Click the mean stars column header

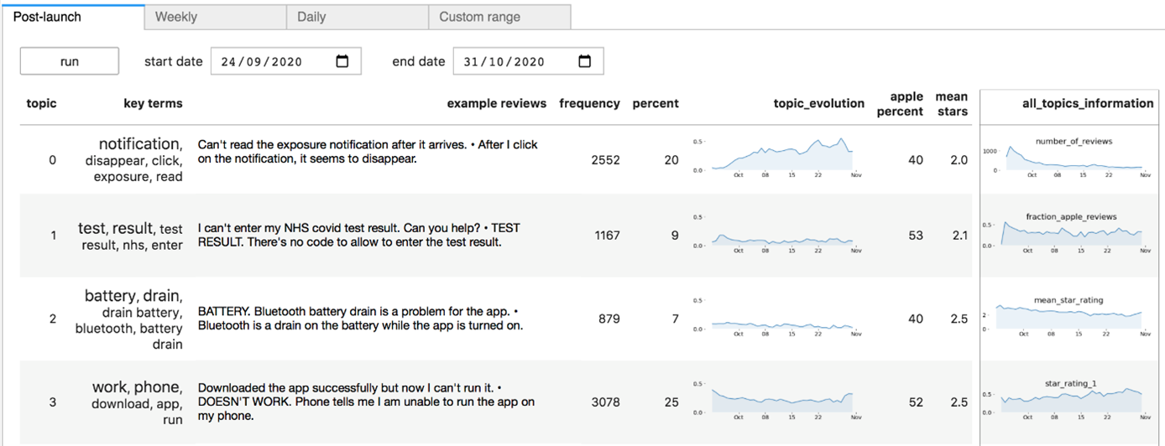(x=951, y=104)
